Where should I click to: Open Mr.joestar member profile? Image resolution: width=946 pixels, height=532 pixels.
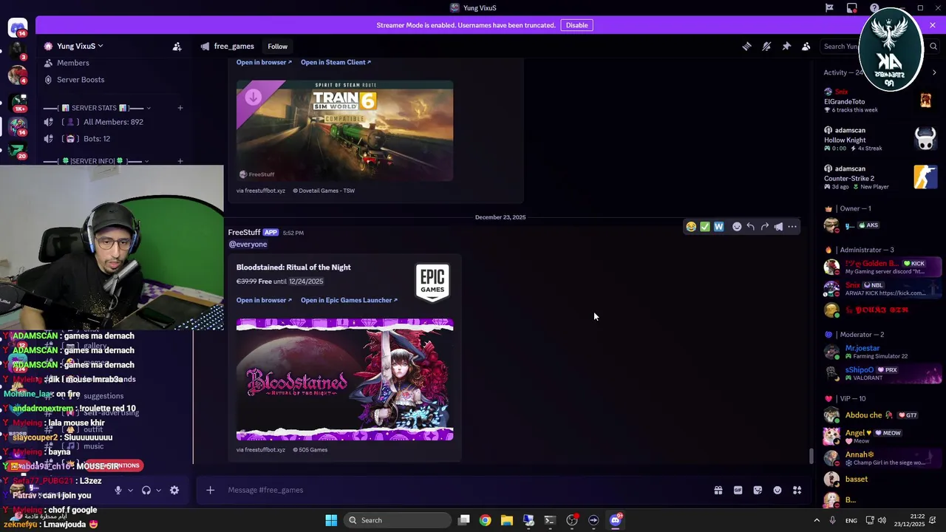coord(880,352)
